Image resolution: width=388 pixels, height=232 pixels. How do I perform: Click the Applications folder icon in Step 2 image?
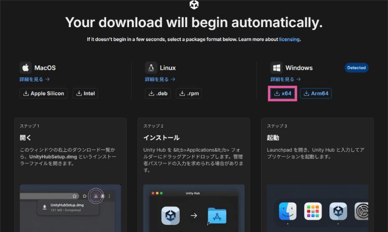217,216
